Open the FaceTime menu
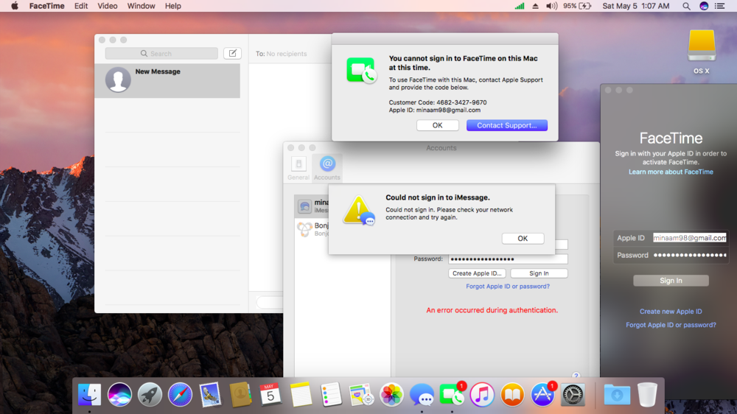 (47, 6)
